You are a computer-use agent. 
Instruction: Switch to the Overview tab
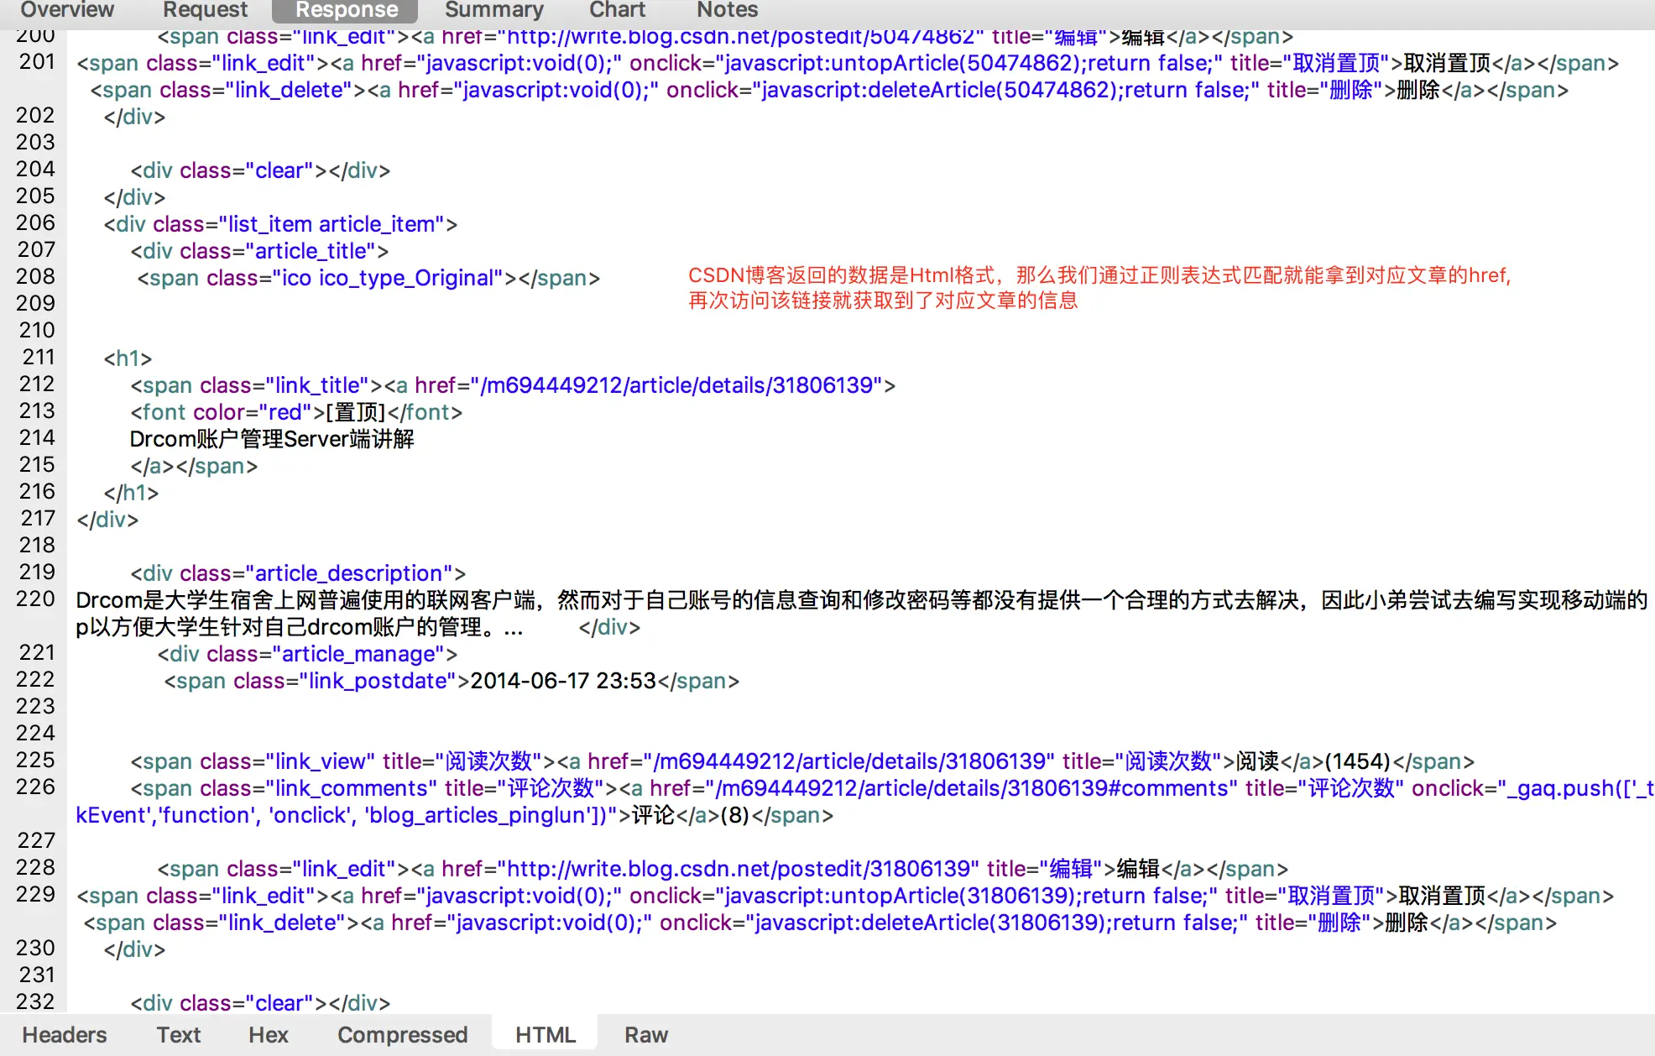click(66, 10)
